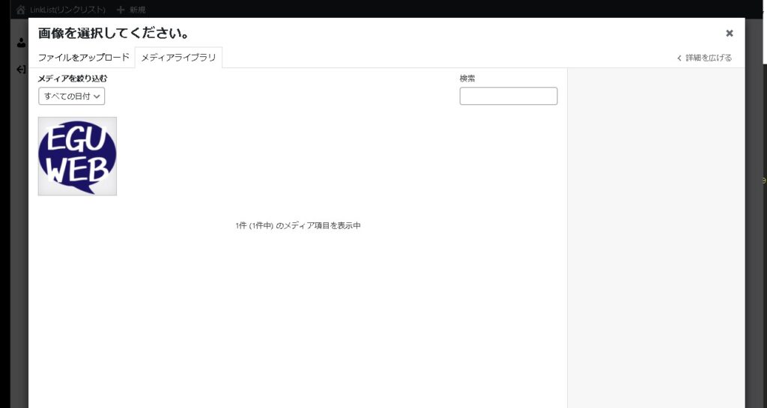
Task: Close the image selection dialog with the X
Action: [729, 33]
